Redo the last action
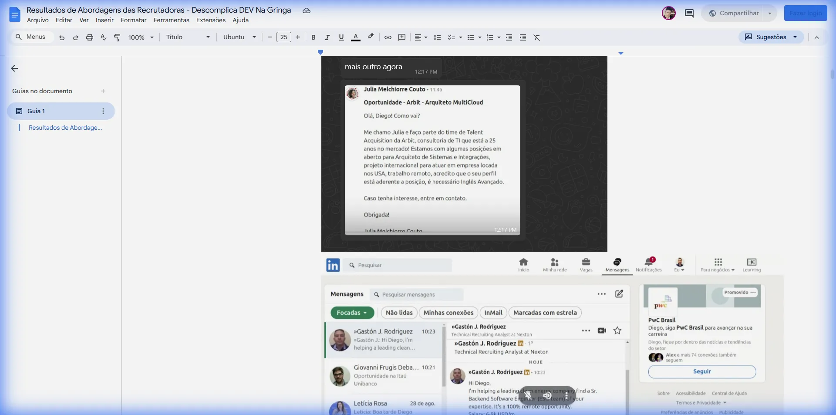Viewport: 836px width, 415px height. 76,37
